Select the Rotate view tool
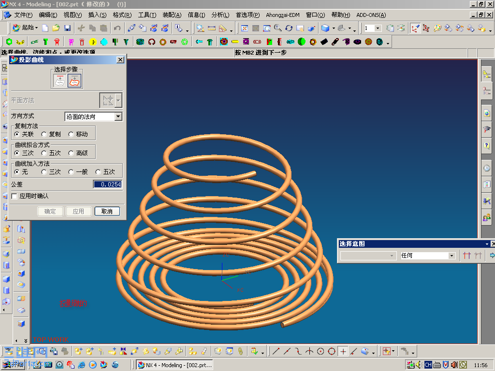This screenshot has height=371, width=495. [289, 28]
